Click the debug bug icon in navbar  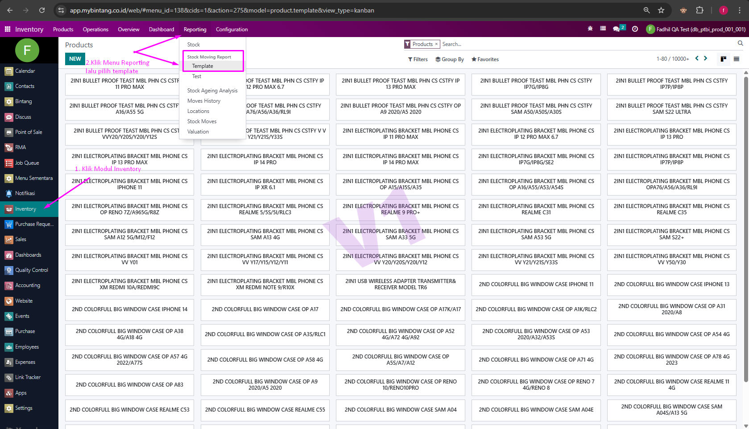pos(590,29)
